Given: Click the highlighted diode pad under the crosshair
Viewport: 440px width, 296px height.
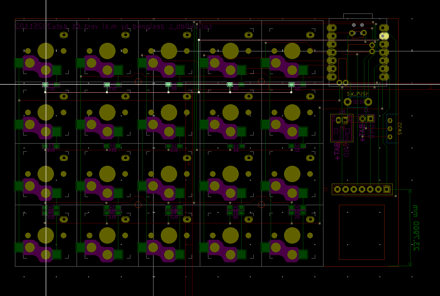Looking at the screenshot, I should tap(45, 85).
